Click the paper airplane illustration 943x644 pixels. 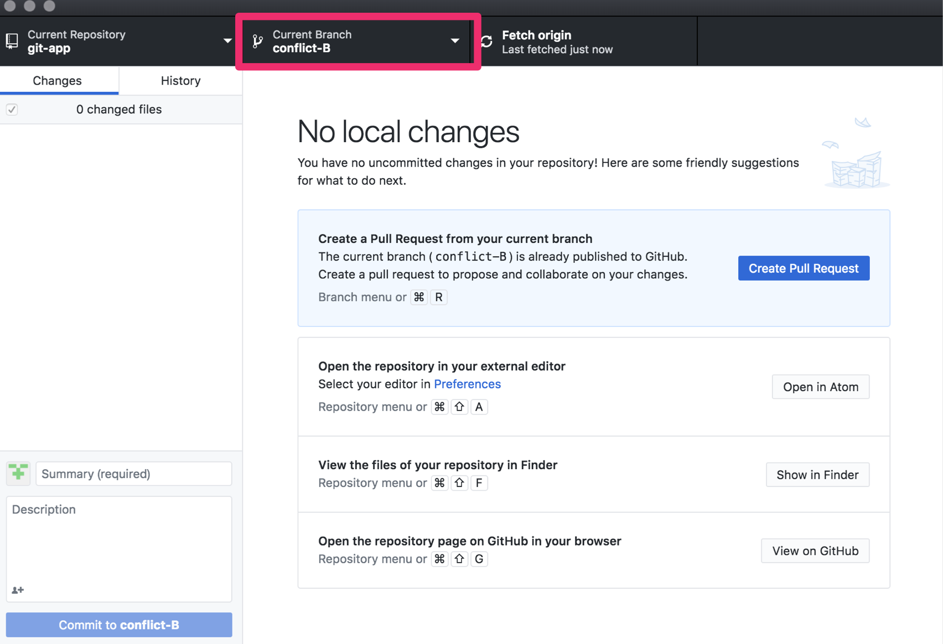tap(862, 122)
